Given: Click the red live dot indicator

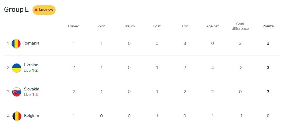Looking at the screenshot, I should [36, 10].
